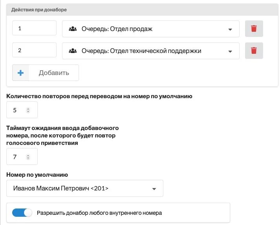Delete the Отдел продаж queue row
The height and width of the screenshot is (225, 280).
[254, 29]
